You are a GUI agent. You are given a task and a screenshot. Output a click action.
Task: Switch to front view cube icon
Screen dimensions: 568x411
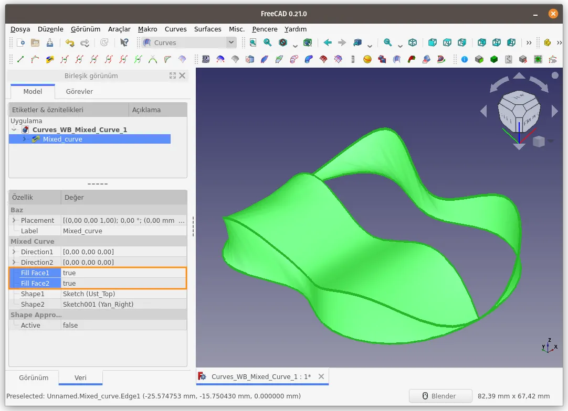[432, 42]
